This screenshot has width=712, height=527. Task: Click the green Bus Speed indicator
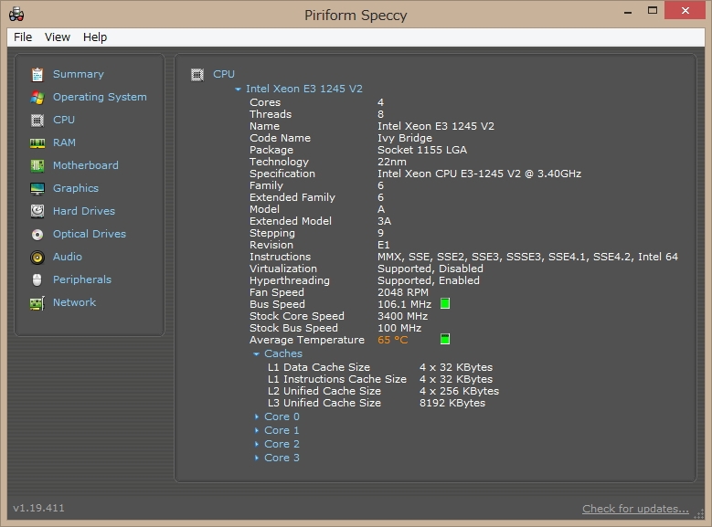(445, 303)
